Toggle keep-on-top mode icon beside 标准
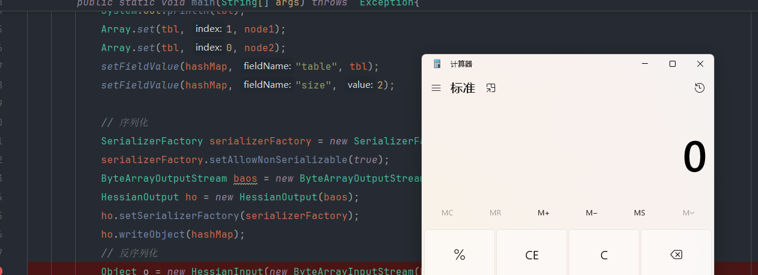 click(x=491, y=88)
